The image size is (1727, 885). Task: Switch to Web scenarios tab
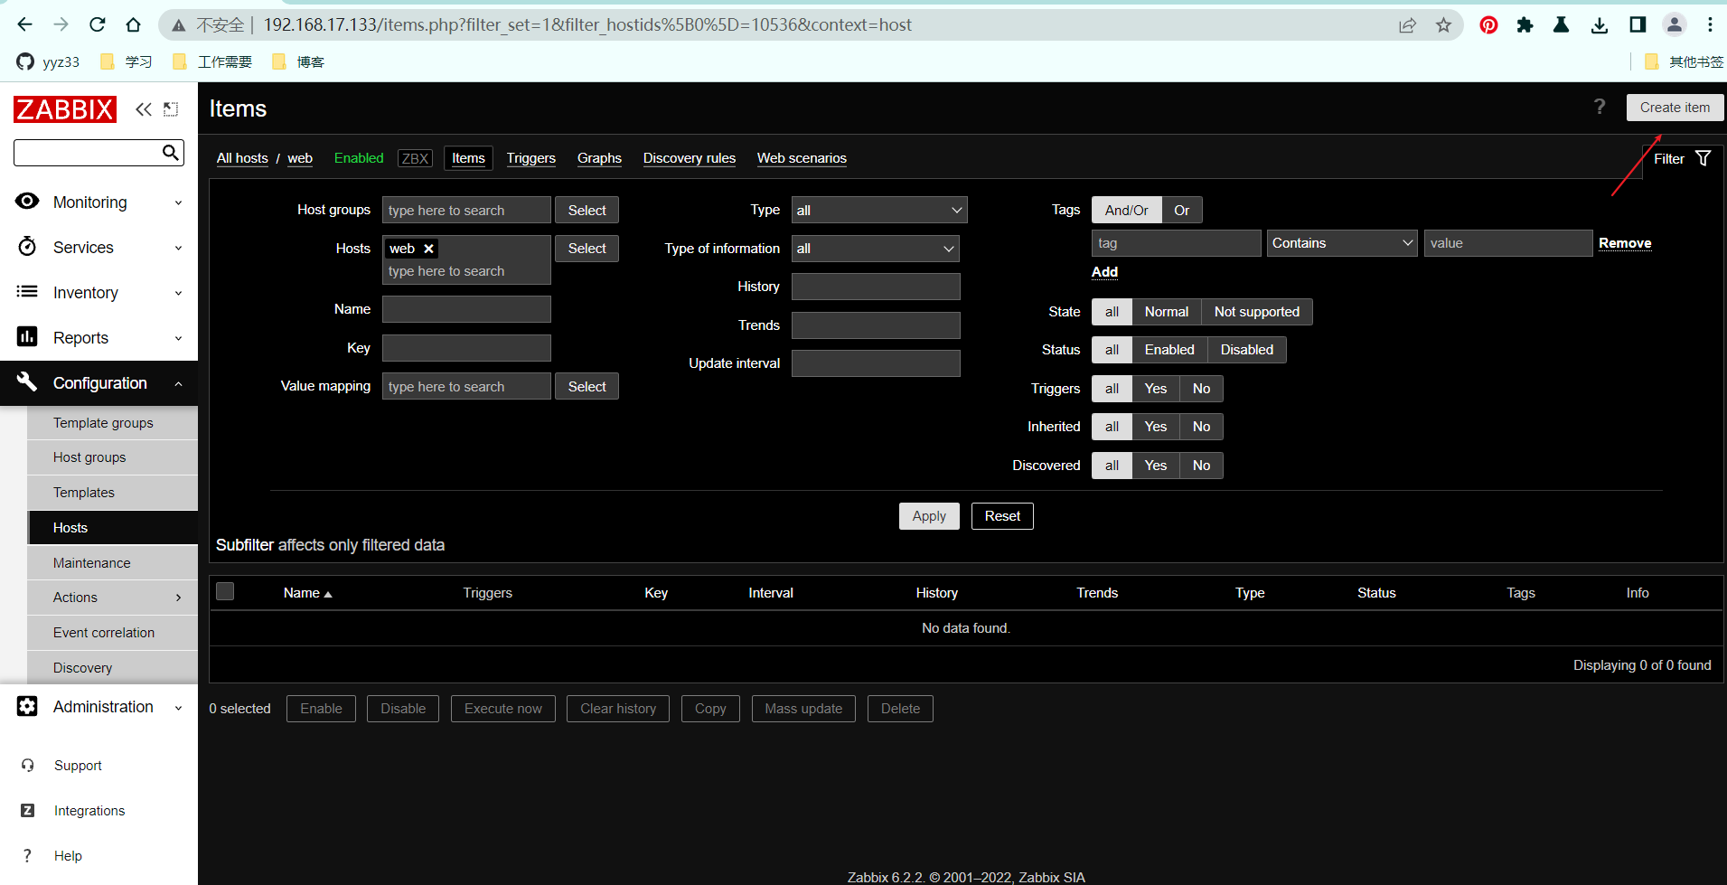(x=802, y=158)
